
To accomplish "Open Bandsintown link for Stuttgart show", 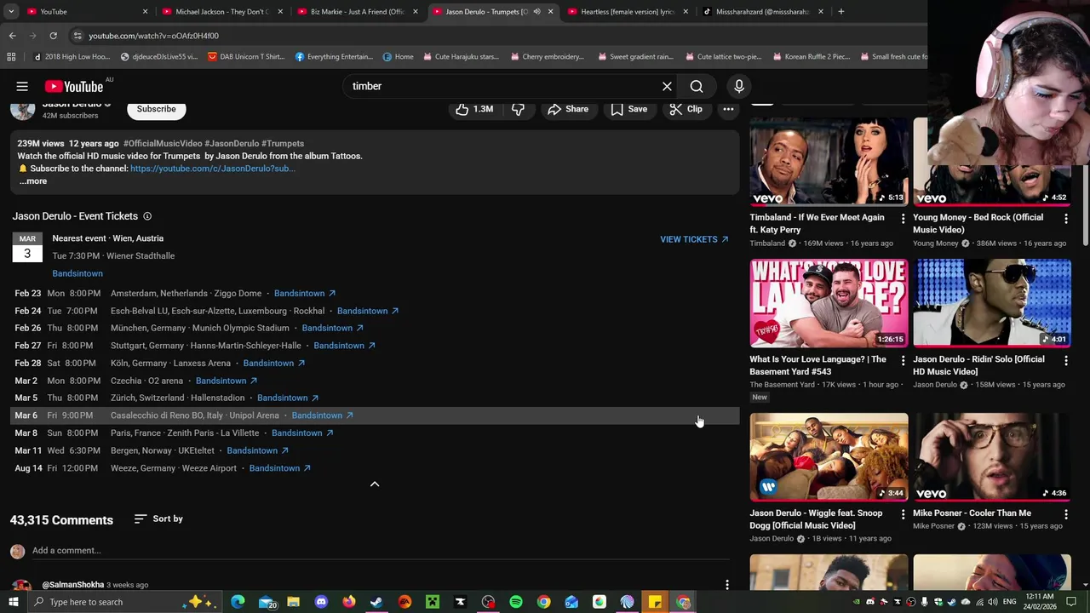I will pos(344,346).
